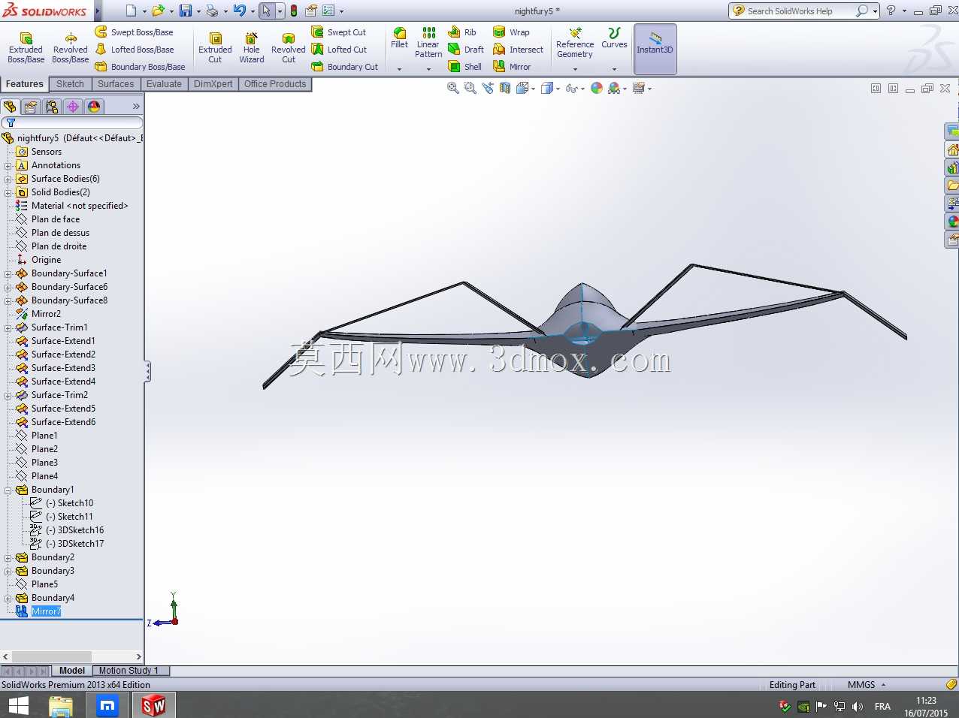Screen dimensions: 959x718
Task: Switch to the DimXpert tab
Action: 213,84
